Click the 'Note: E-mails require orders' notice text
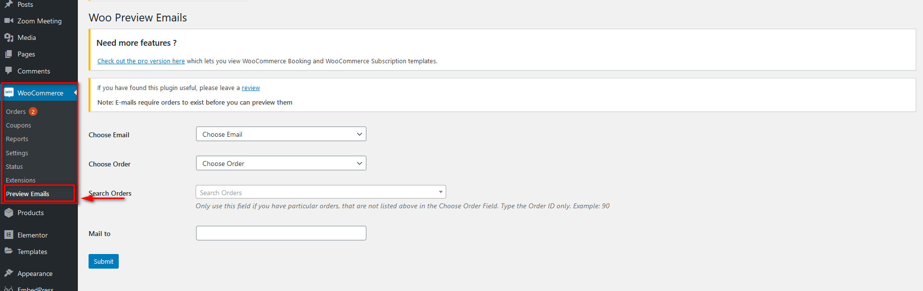Image resolution: width=923 pixels, height=291 pixels. [x=195, y=102]
